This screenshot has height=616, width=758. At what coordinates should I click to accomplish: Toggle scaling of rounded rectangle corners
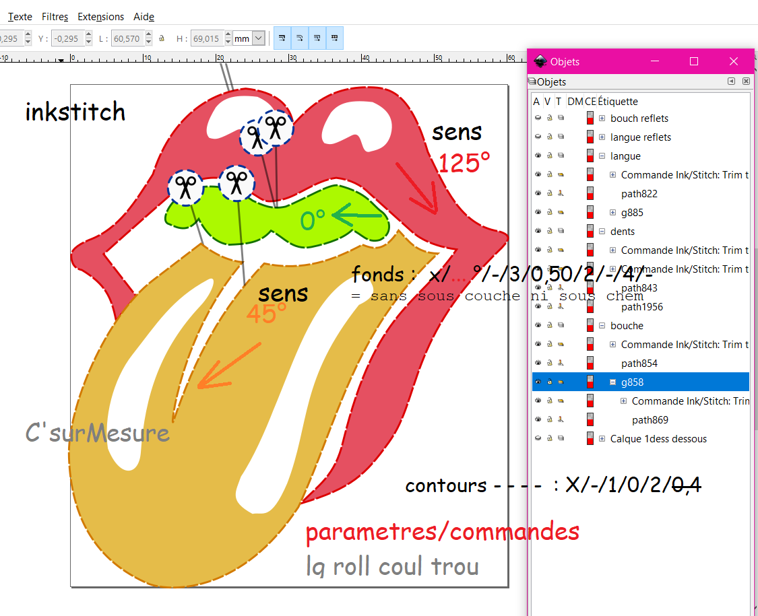click(x=300, y=38)
